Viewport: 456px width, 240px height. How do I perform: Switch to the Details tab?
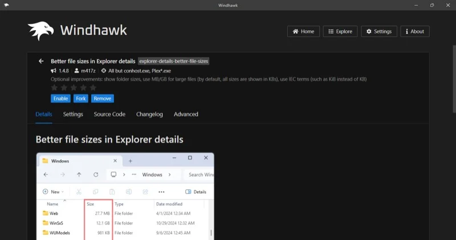[x=44, y=114]
